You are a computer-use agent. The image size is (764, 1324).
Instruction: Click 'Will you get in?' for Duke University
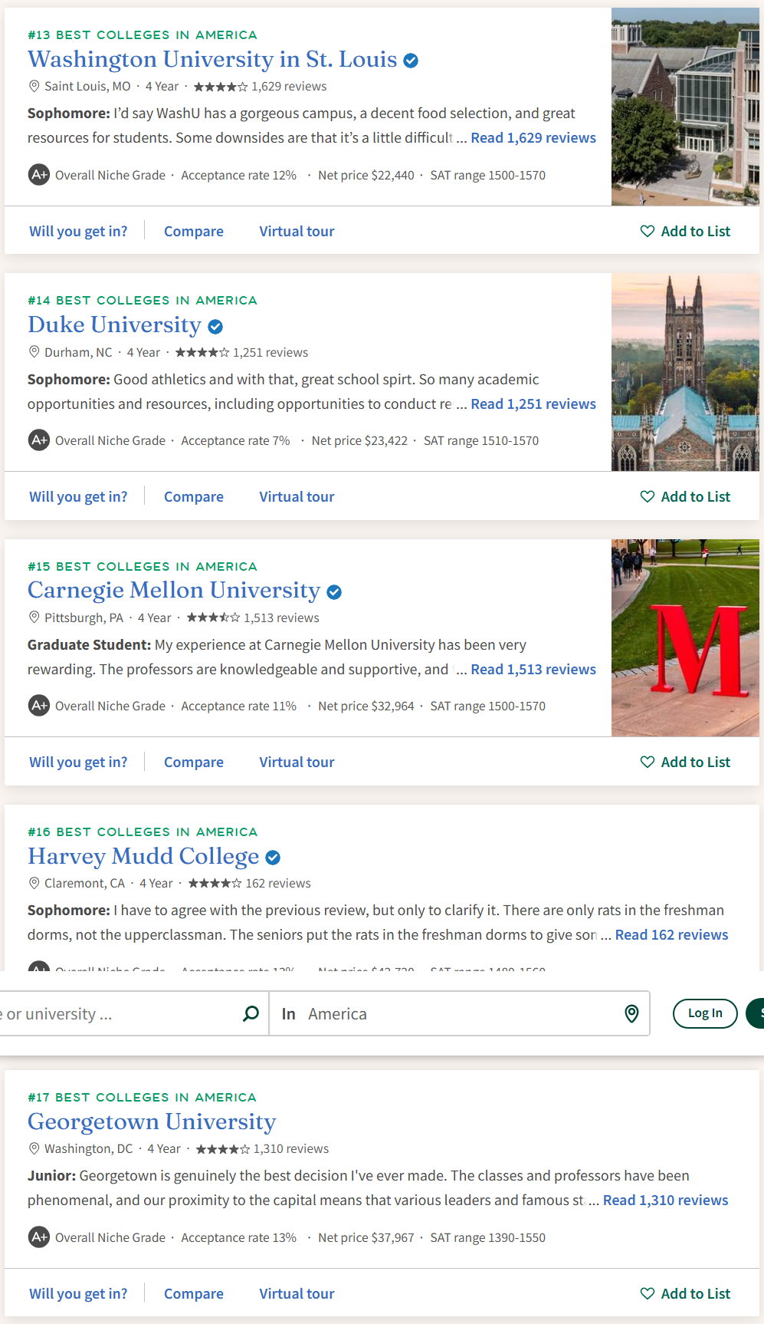[x=78, y=497]
